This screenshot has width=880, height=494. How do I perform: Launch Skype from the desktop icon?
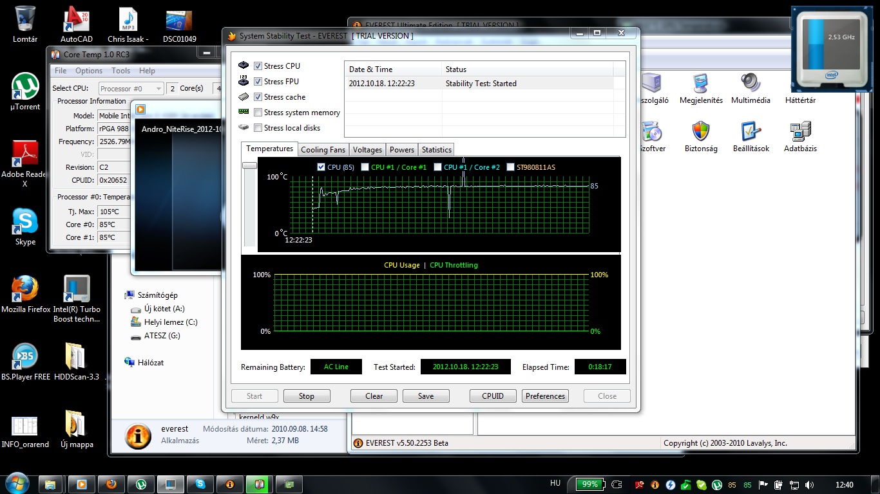(25, 226)
